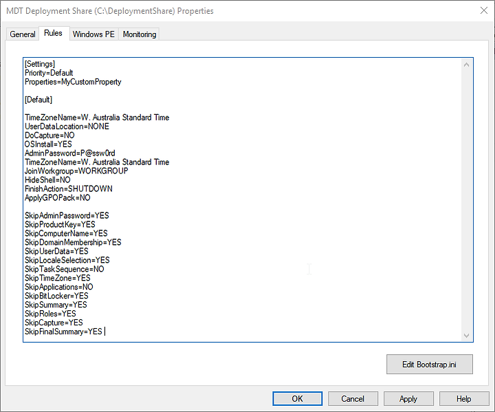Click Edit Bootstrap.ini button
495x412 pixels.
point(429,365)
